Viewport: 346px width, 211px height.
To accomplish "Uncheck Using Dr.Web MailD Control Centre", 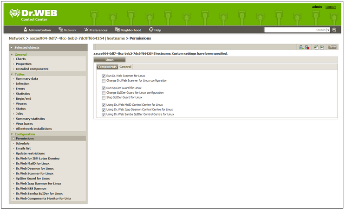I will point(104,105).
